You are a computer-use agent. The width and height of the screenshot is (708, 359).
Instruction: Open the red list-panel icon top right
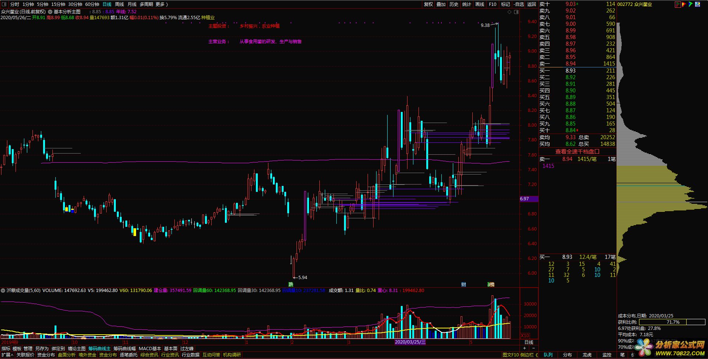coord(678,4)
